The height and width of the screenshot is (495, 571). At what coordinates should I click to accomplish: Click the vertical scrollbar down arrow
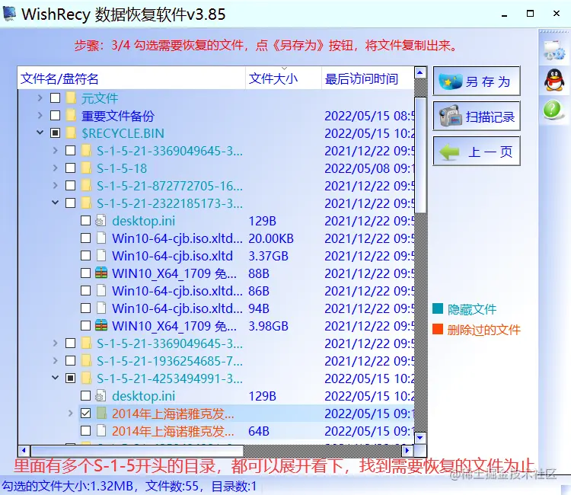(x=420, y=437)
